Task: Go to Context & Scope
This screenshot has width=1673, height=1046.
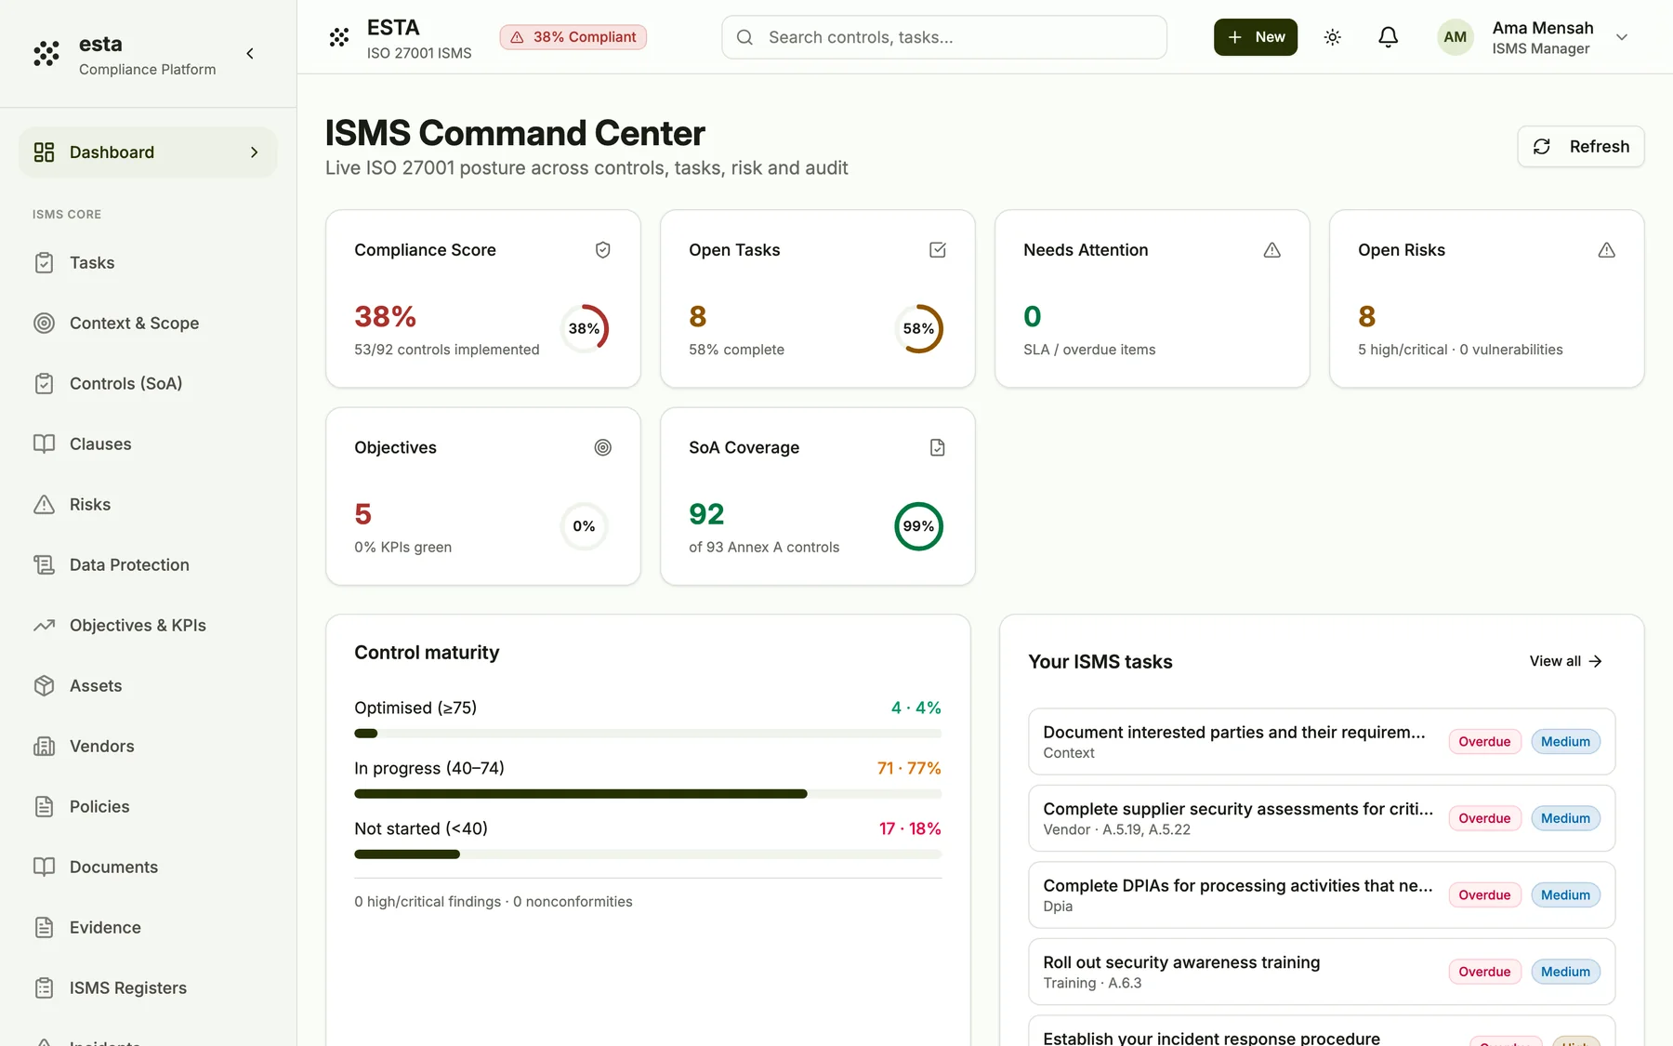Action: 148,324
